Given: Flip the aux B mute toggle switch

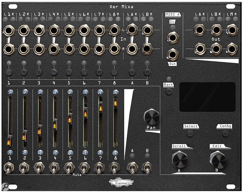Looking at the screenshot, I should (x=147, y=169).
